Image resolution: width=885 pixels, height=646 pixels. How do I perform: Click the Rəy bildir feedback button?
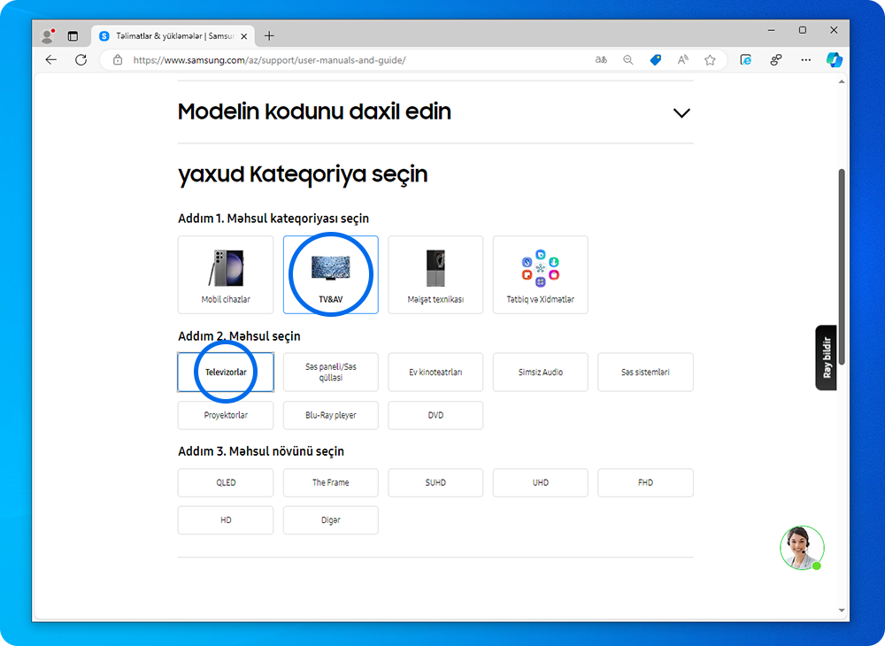pyautogui.click(x=827, y=358)
